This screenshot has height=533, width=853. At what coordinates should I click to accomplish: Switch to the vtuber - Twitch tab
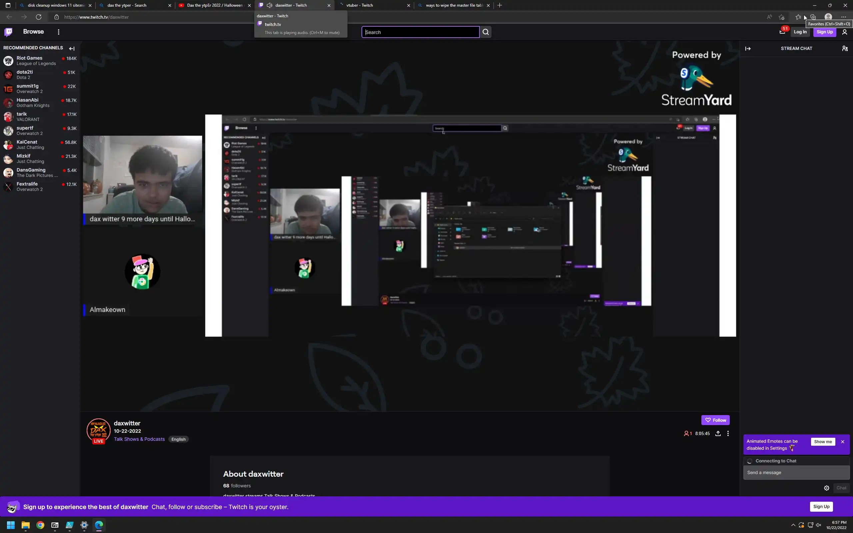tap(374, 5)
